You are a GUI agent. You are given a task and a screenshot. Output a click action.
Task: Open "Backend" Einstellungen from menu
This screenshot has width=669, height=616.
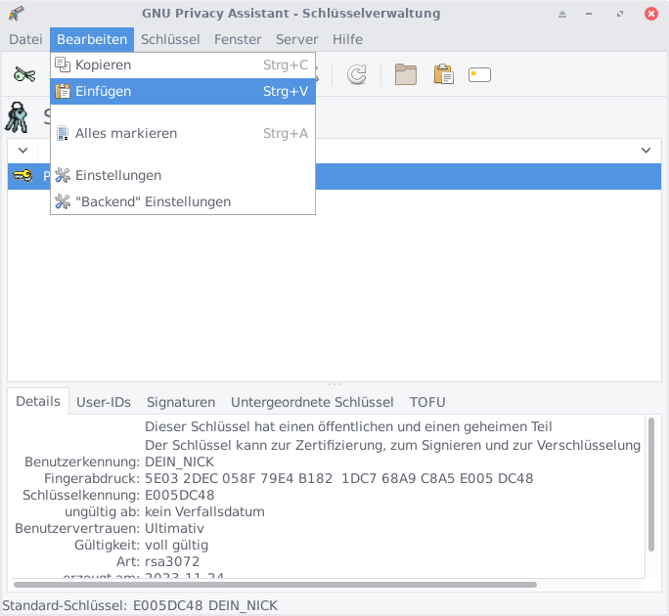(x=153, y=201)
